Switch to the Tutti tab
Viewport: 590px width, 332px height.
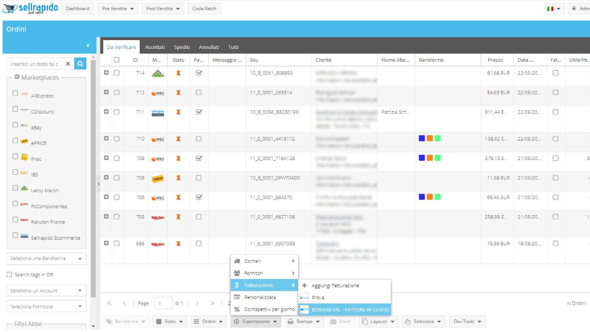(x=233, y=47)
